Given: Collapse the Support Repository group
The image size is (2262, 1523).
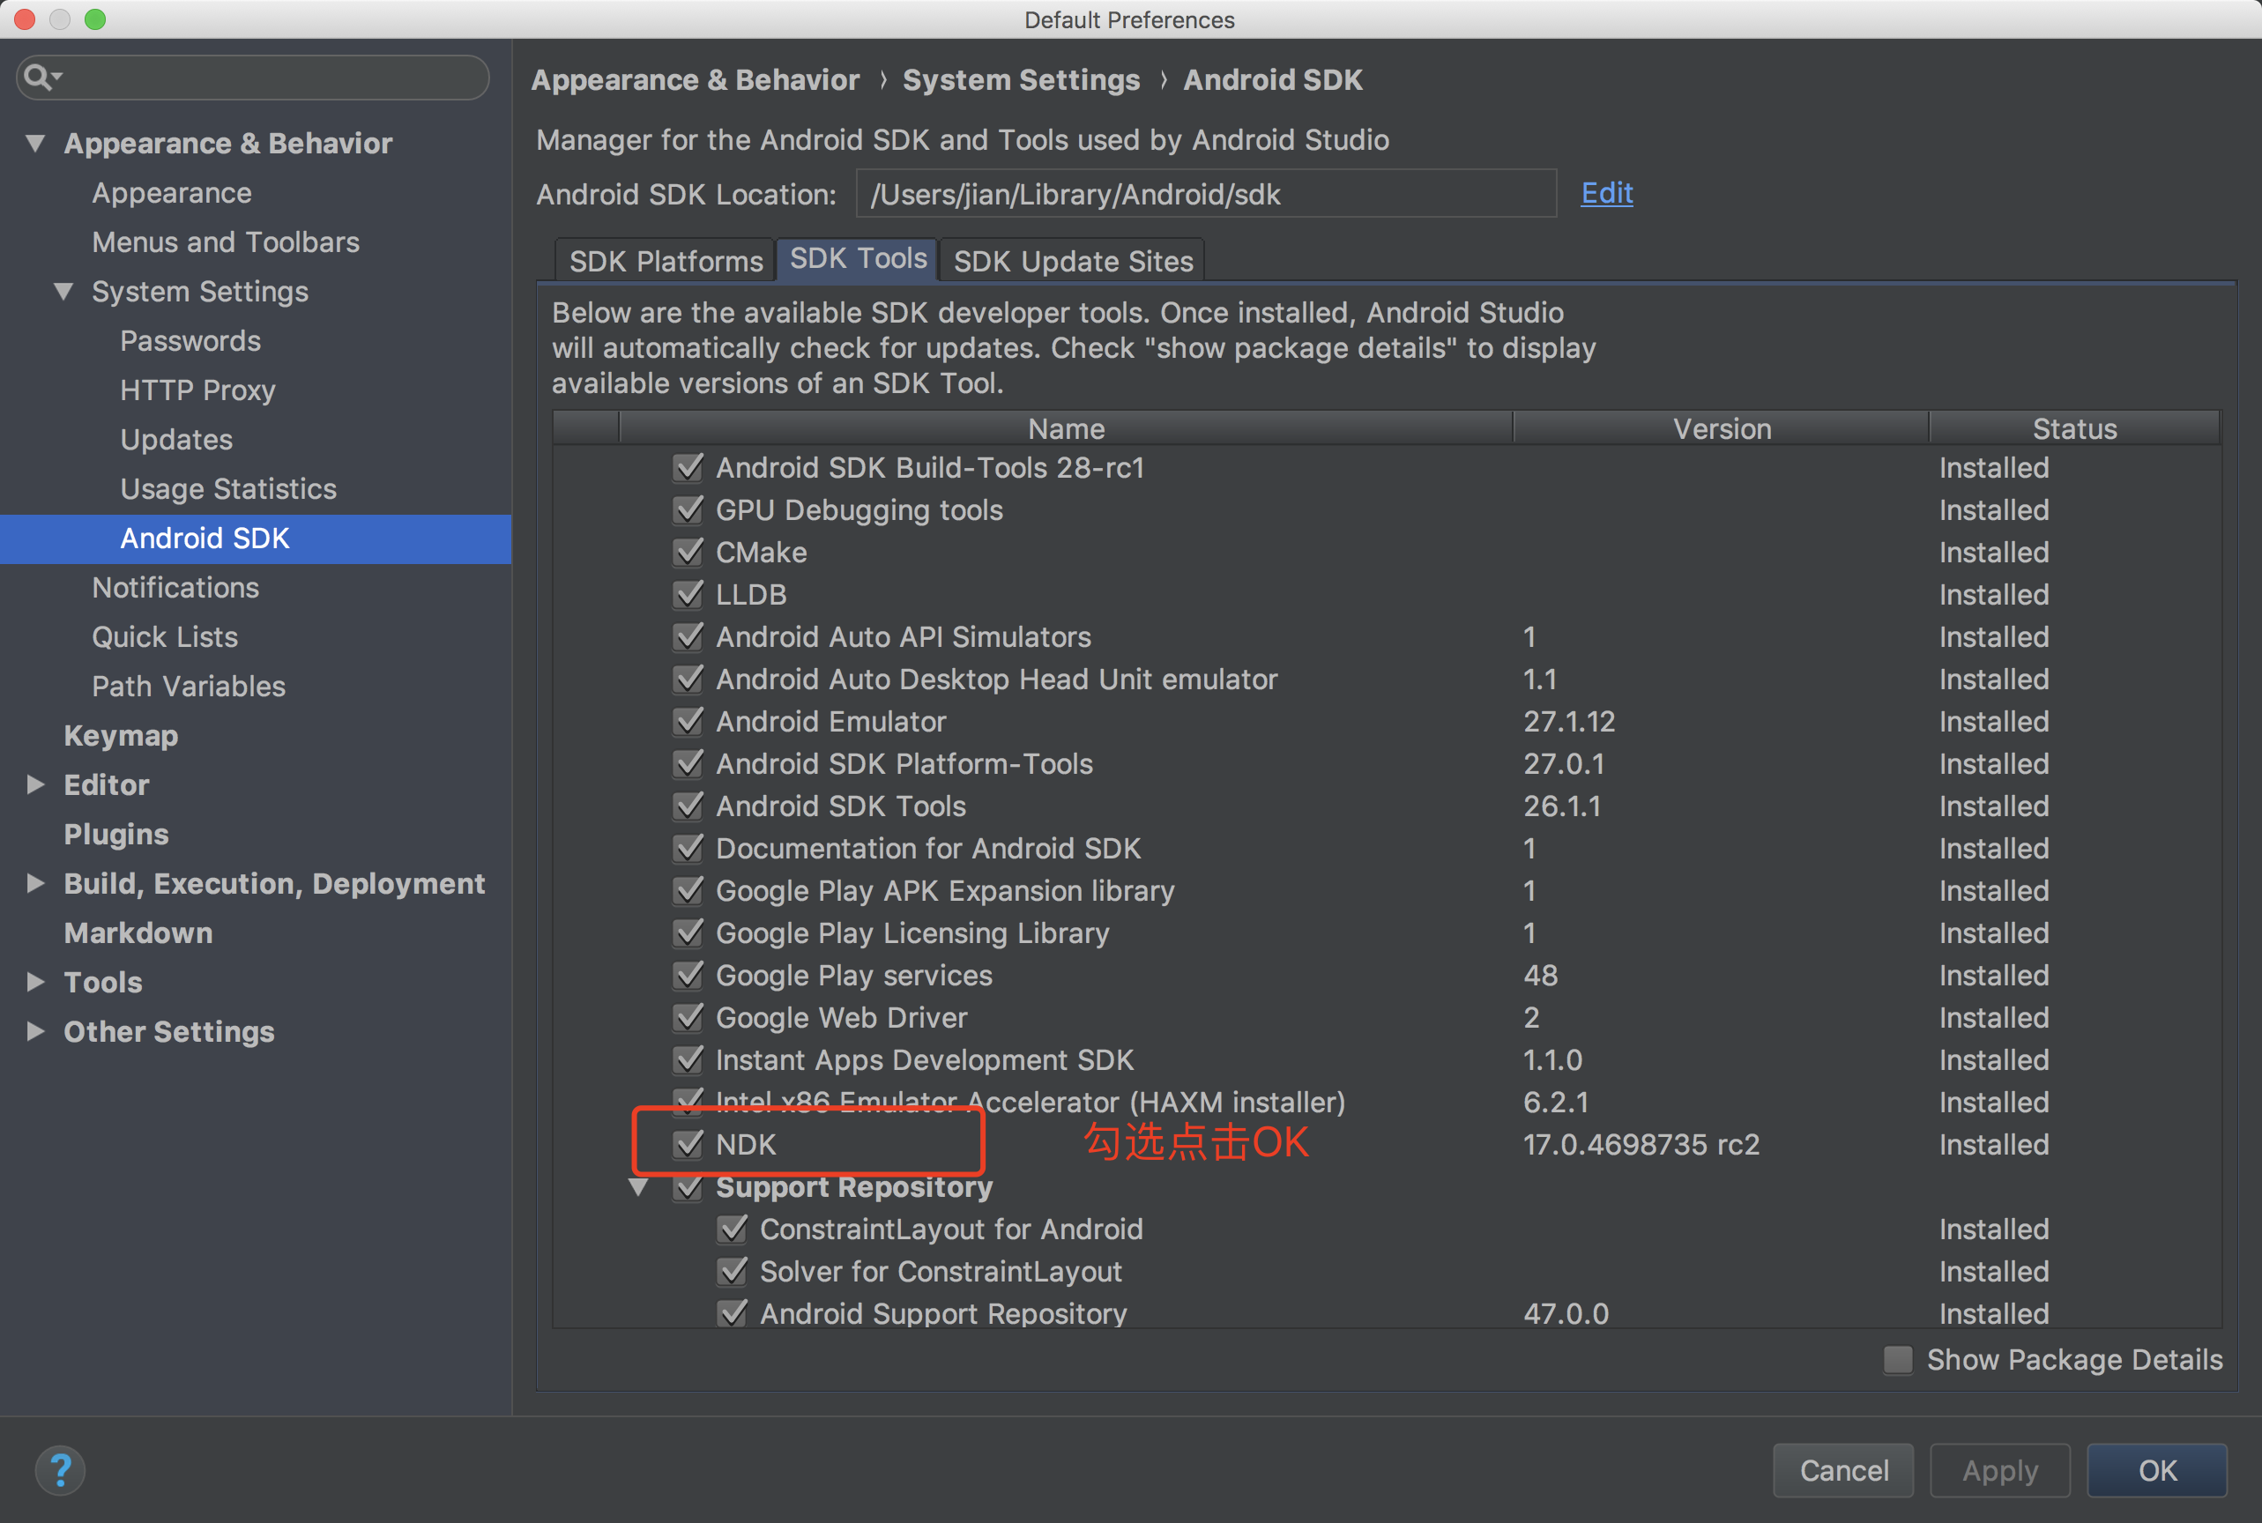Looking at the screenshot, I should [x=639, y=1186].
